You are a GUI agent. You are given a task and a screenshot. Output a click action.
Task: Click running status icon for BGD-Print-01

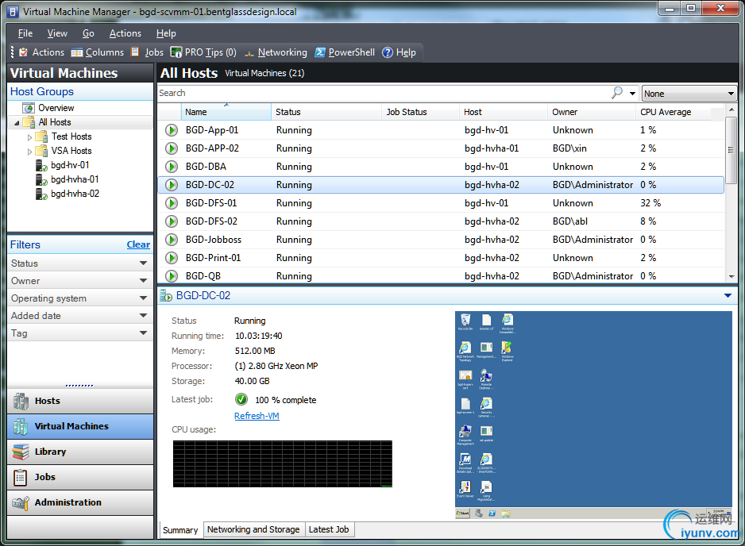(172, 258)
